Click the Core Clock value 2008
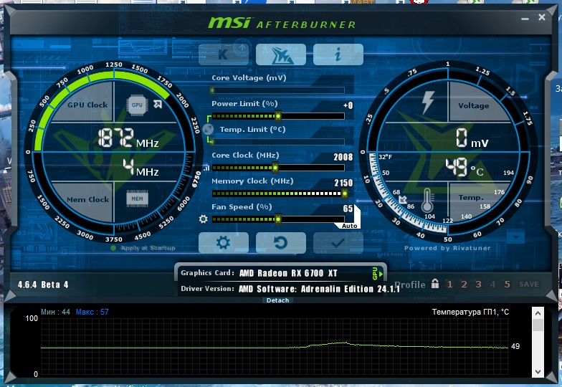The image size is (562, 387). click(343, 157)
